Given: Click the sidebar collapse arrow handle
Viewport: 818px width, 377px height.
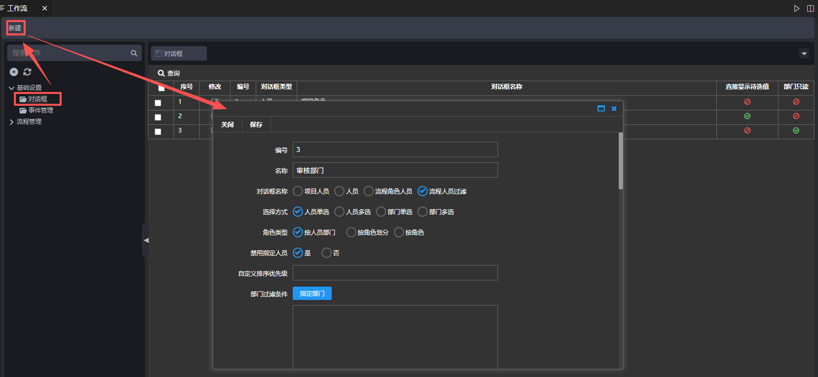Looking at the screenshot, I should pos(146,240).
